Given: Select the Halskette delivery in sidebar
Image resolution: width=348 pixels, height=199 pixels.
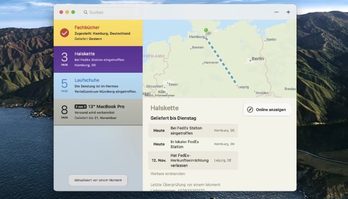Looking at the screenshot, I should pos(98,59).
